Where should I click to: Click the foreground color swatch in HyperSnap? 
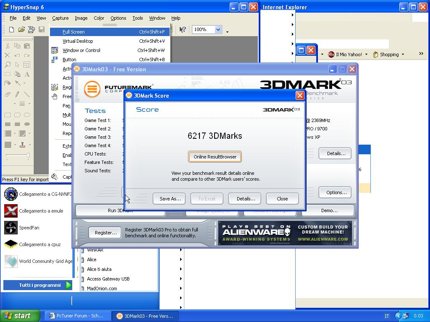(8, 133)
